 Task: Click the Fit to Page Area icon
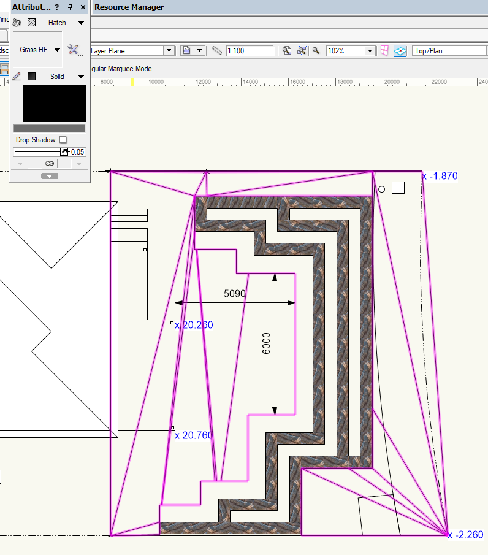tap(286, 51)
